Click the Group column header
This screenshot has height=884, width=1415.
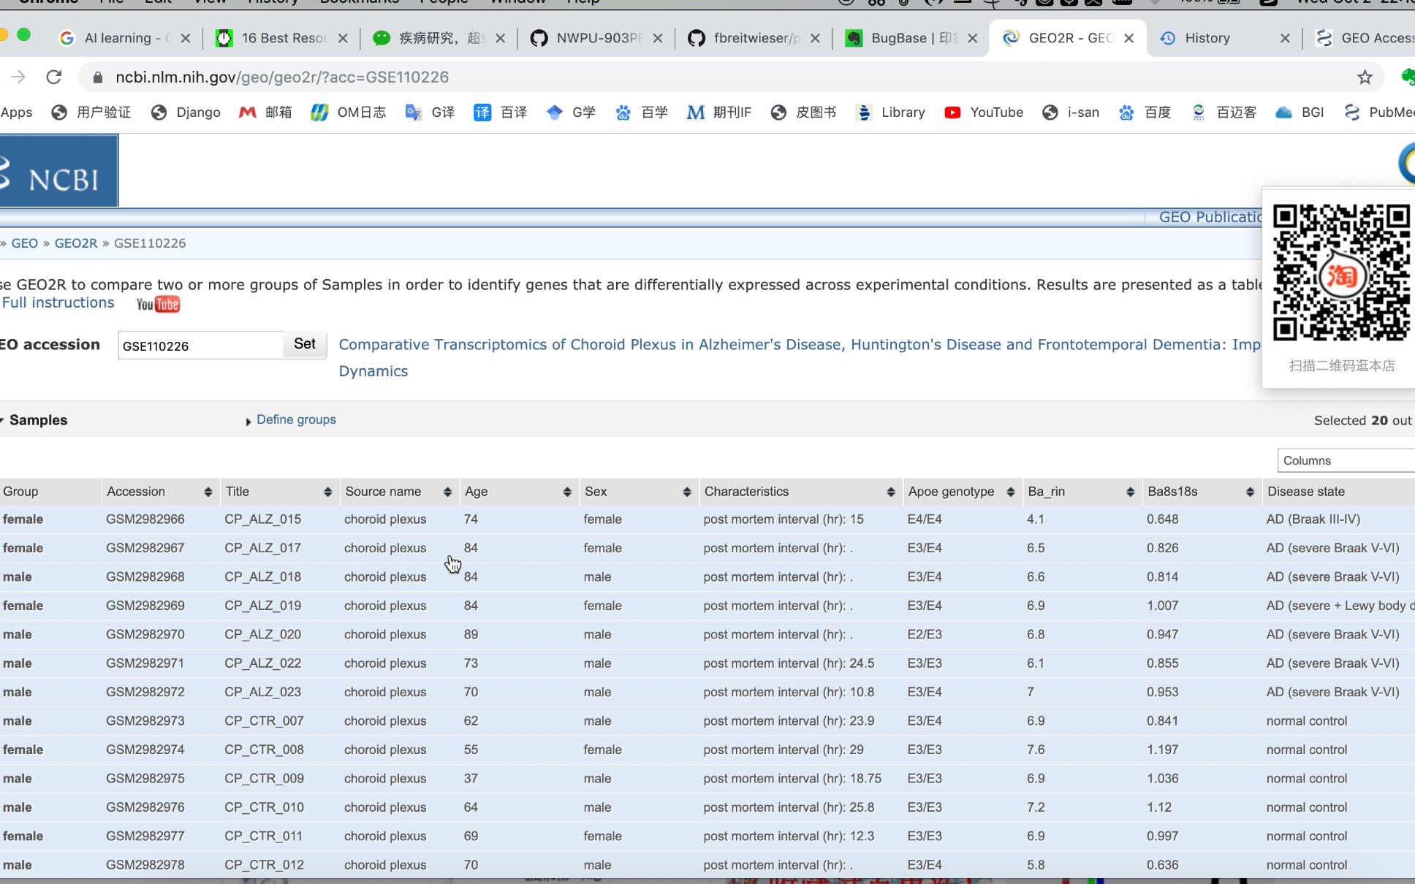pos(49,492)
